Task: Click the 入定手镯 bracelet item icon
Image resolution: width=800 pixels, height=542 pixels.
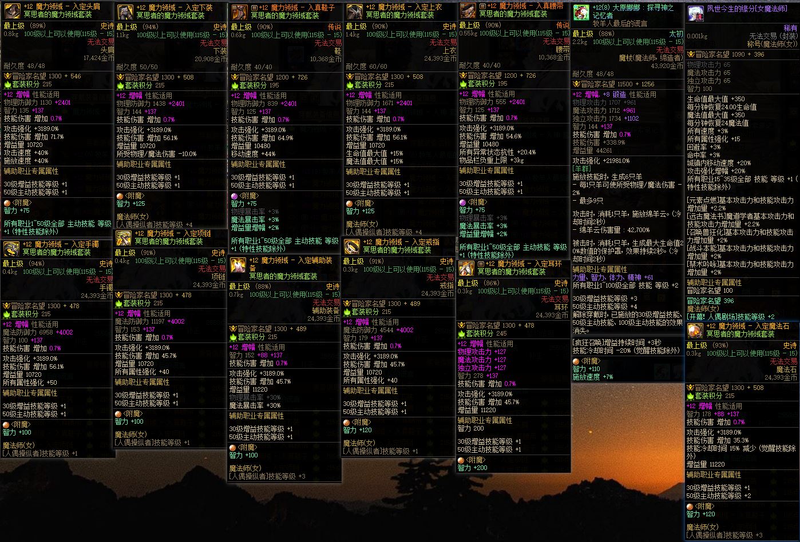Action: pyautogui.click(x=11, y=249)
